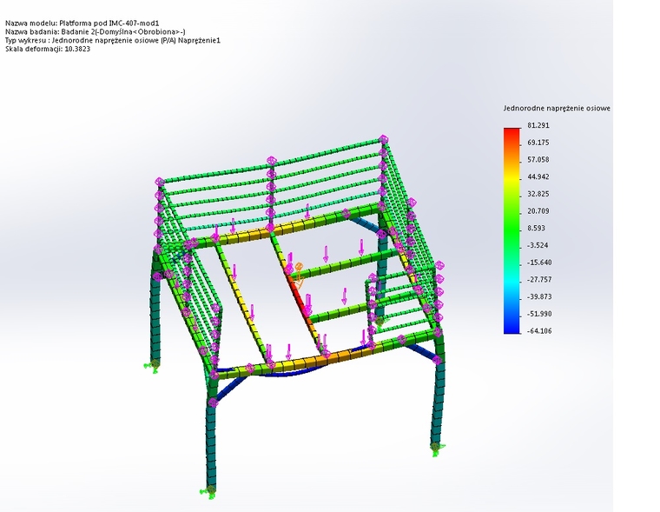Click the 'Typ wykresu' plot type line
Viewport: 660px width, 512px height.
tap(113, 41)
